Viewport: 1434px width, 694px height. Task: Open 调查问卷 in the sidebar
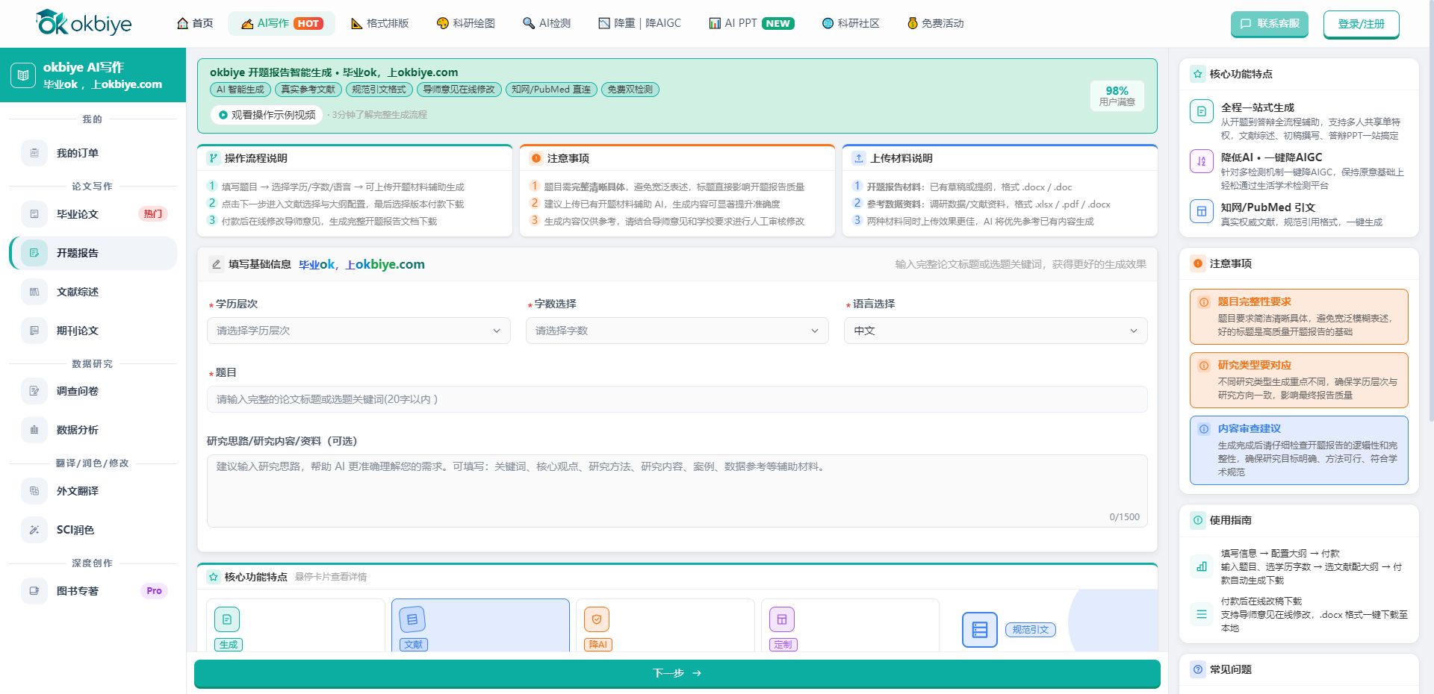[x=93, y=391]
